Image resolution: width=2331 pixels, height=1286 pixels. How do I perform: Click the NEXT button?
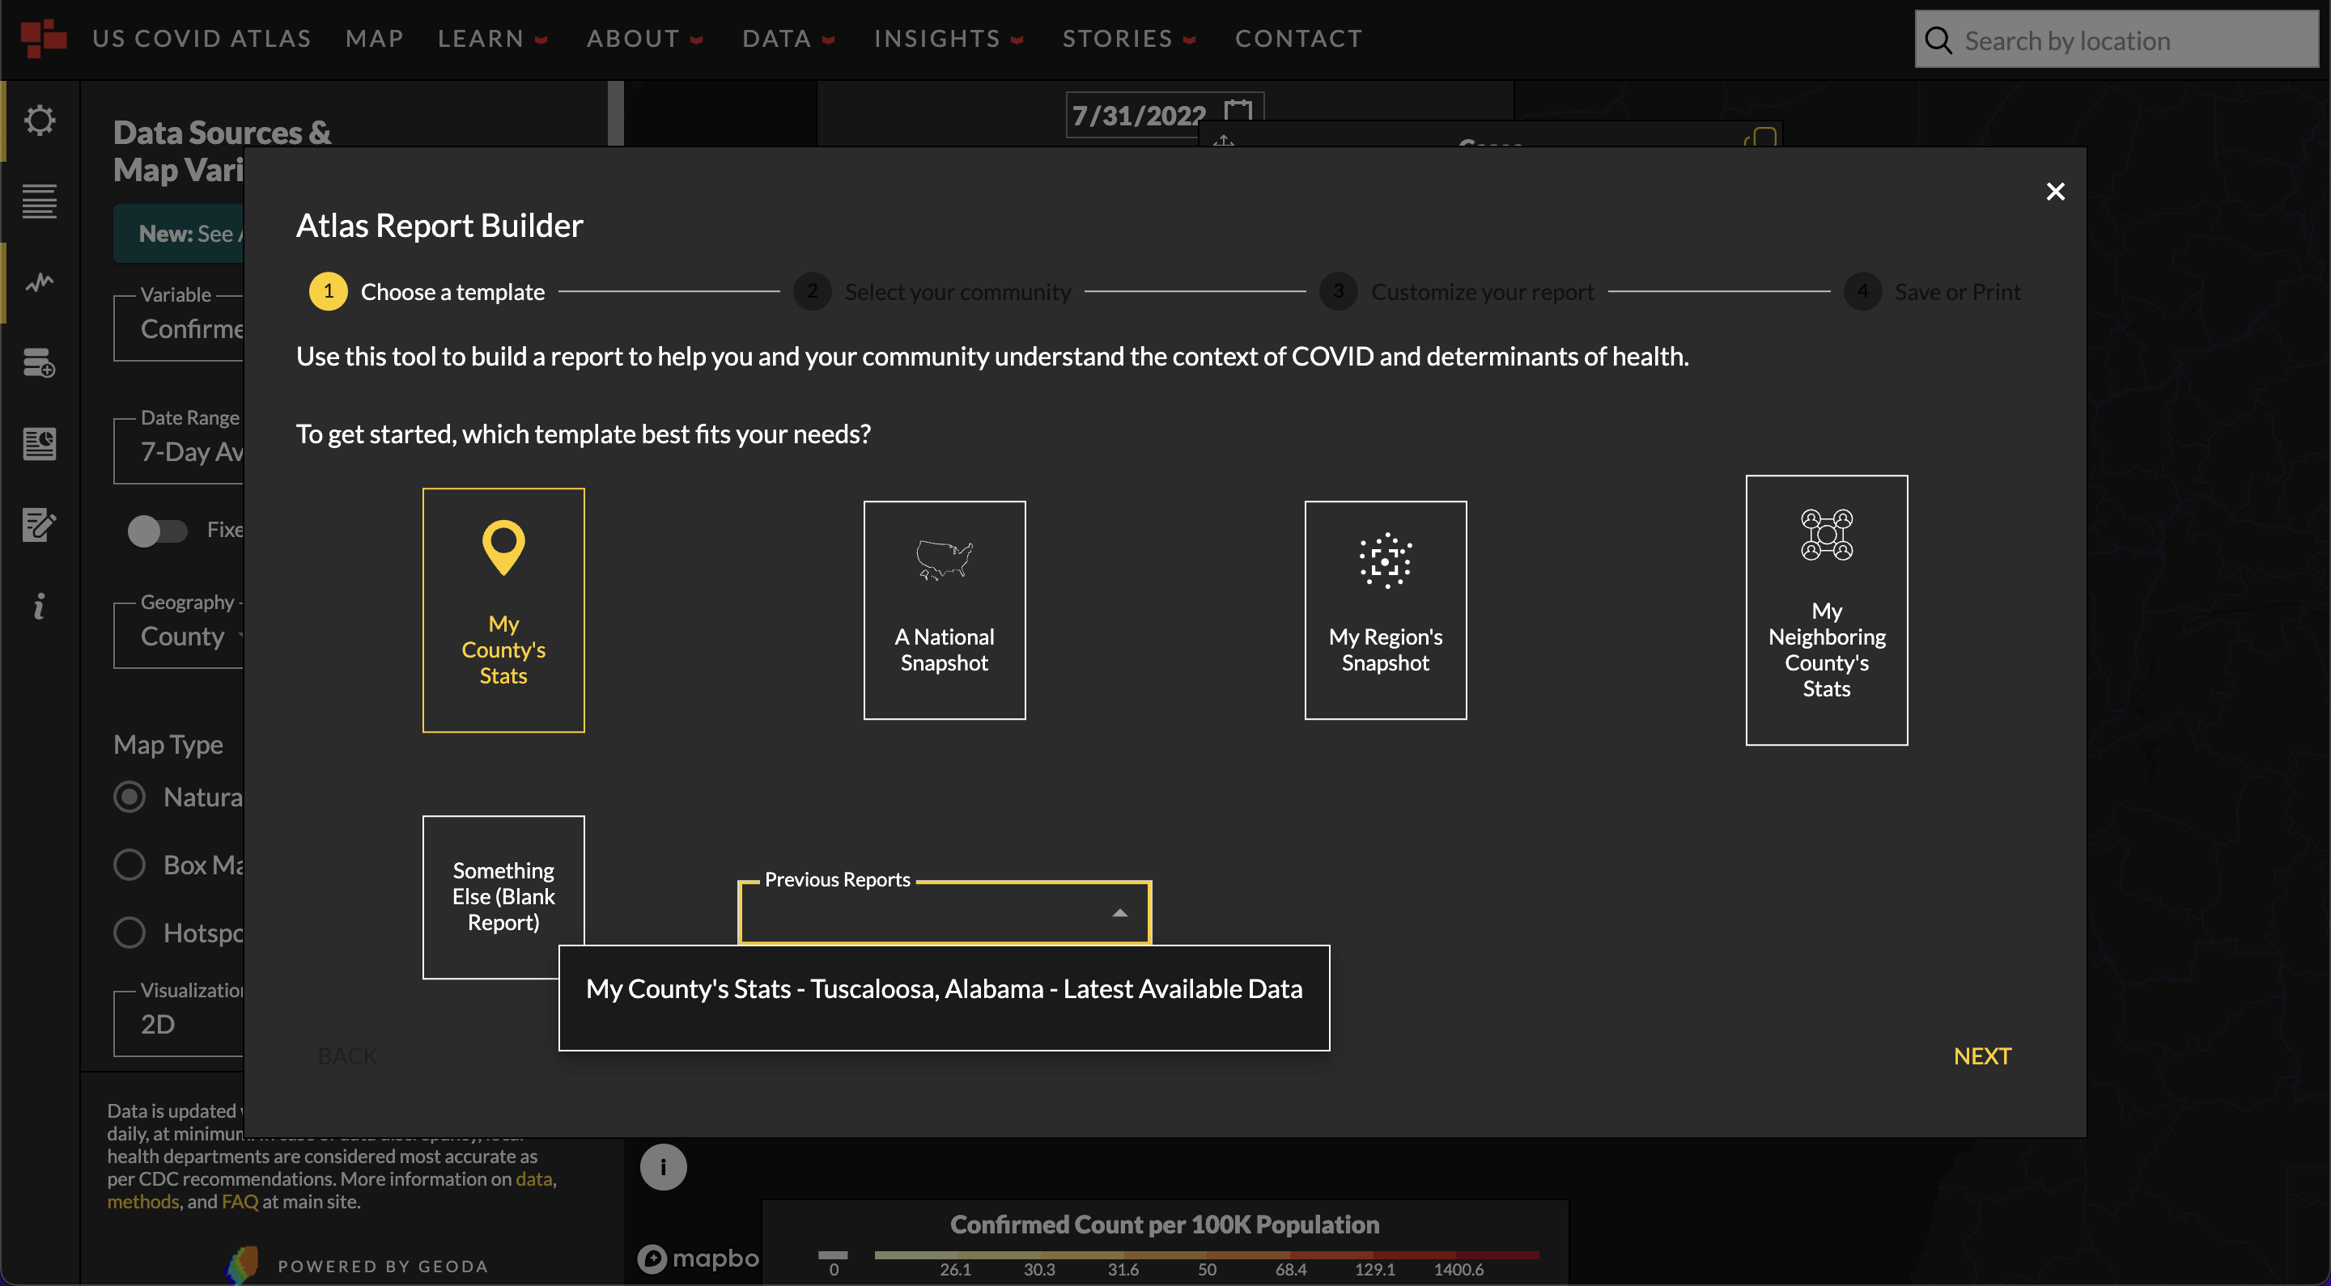point(1981,1055)
